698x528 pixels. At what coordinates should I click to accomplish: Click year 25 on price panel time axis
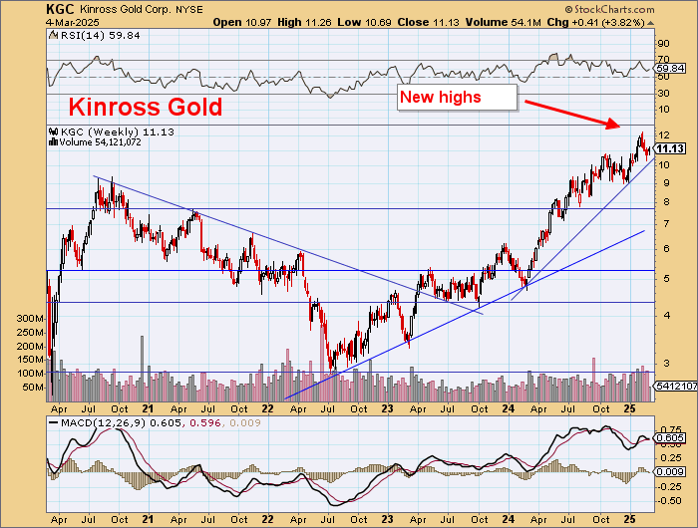click(629, 408)
